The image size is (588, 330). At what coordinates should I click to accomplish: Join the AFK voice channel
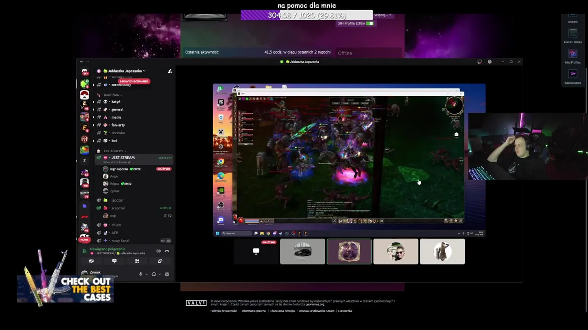point(134,233)
